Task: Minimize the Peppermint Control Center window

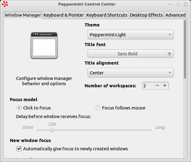Action: pos(170,4)
